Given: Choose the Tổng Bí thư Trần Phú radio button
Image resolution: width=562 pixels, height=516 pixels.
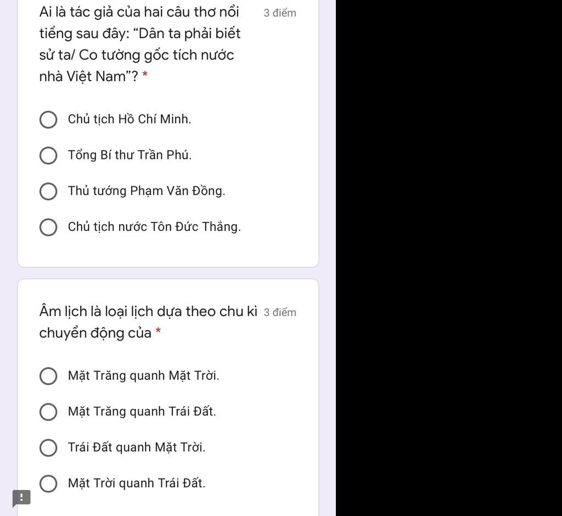Looking at the screenshot, I should tap(48, 156).
